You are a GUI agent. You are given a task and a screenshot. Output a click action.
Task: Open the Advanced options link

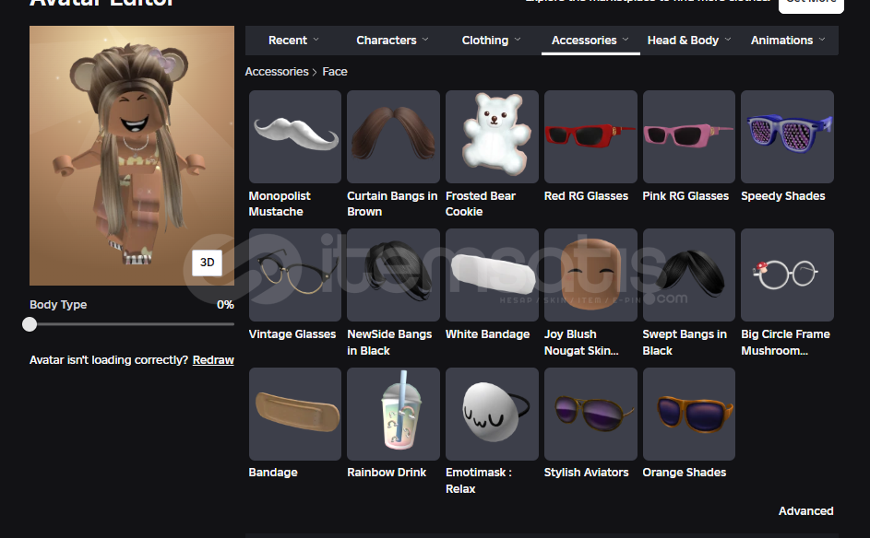pyautogui.click(x=805, y=511)
